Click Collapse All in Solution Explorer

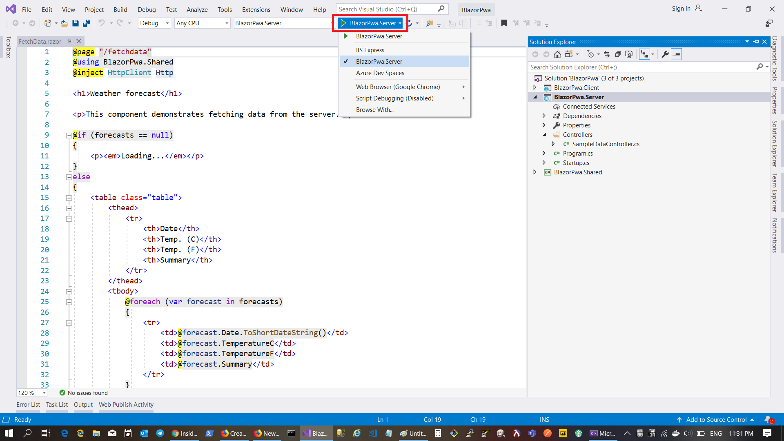pyautogui.click(x=618, y=54)
